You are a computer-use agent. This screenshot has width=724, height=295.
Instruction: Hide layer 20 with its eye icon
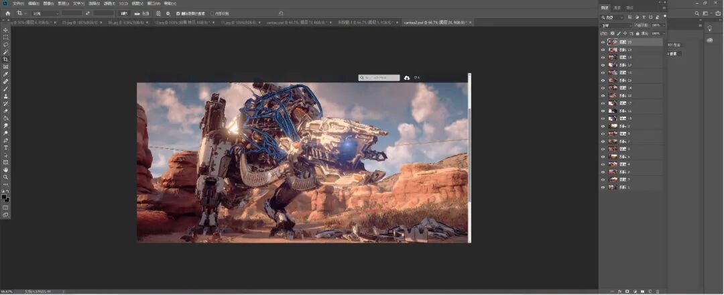pyautogui.click(x=603, y=42)
